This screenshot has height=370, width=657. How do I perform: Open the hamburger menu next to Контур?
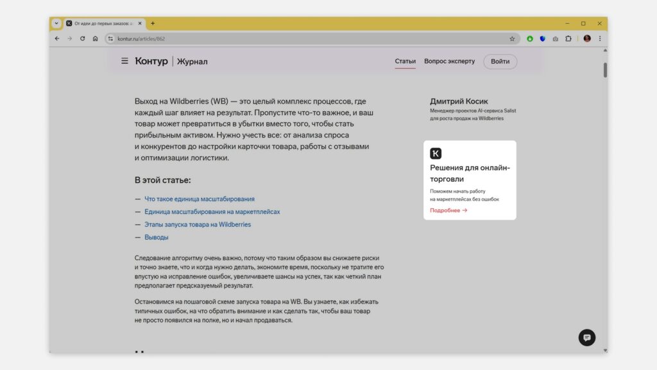tap(124, 61)
